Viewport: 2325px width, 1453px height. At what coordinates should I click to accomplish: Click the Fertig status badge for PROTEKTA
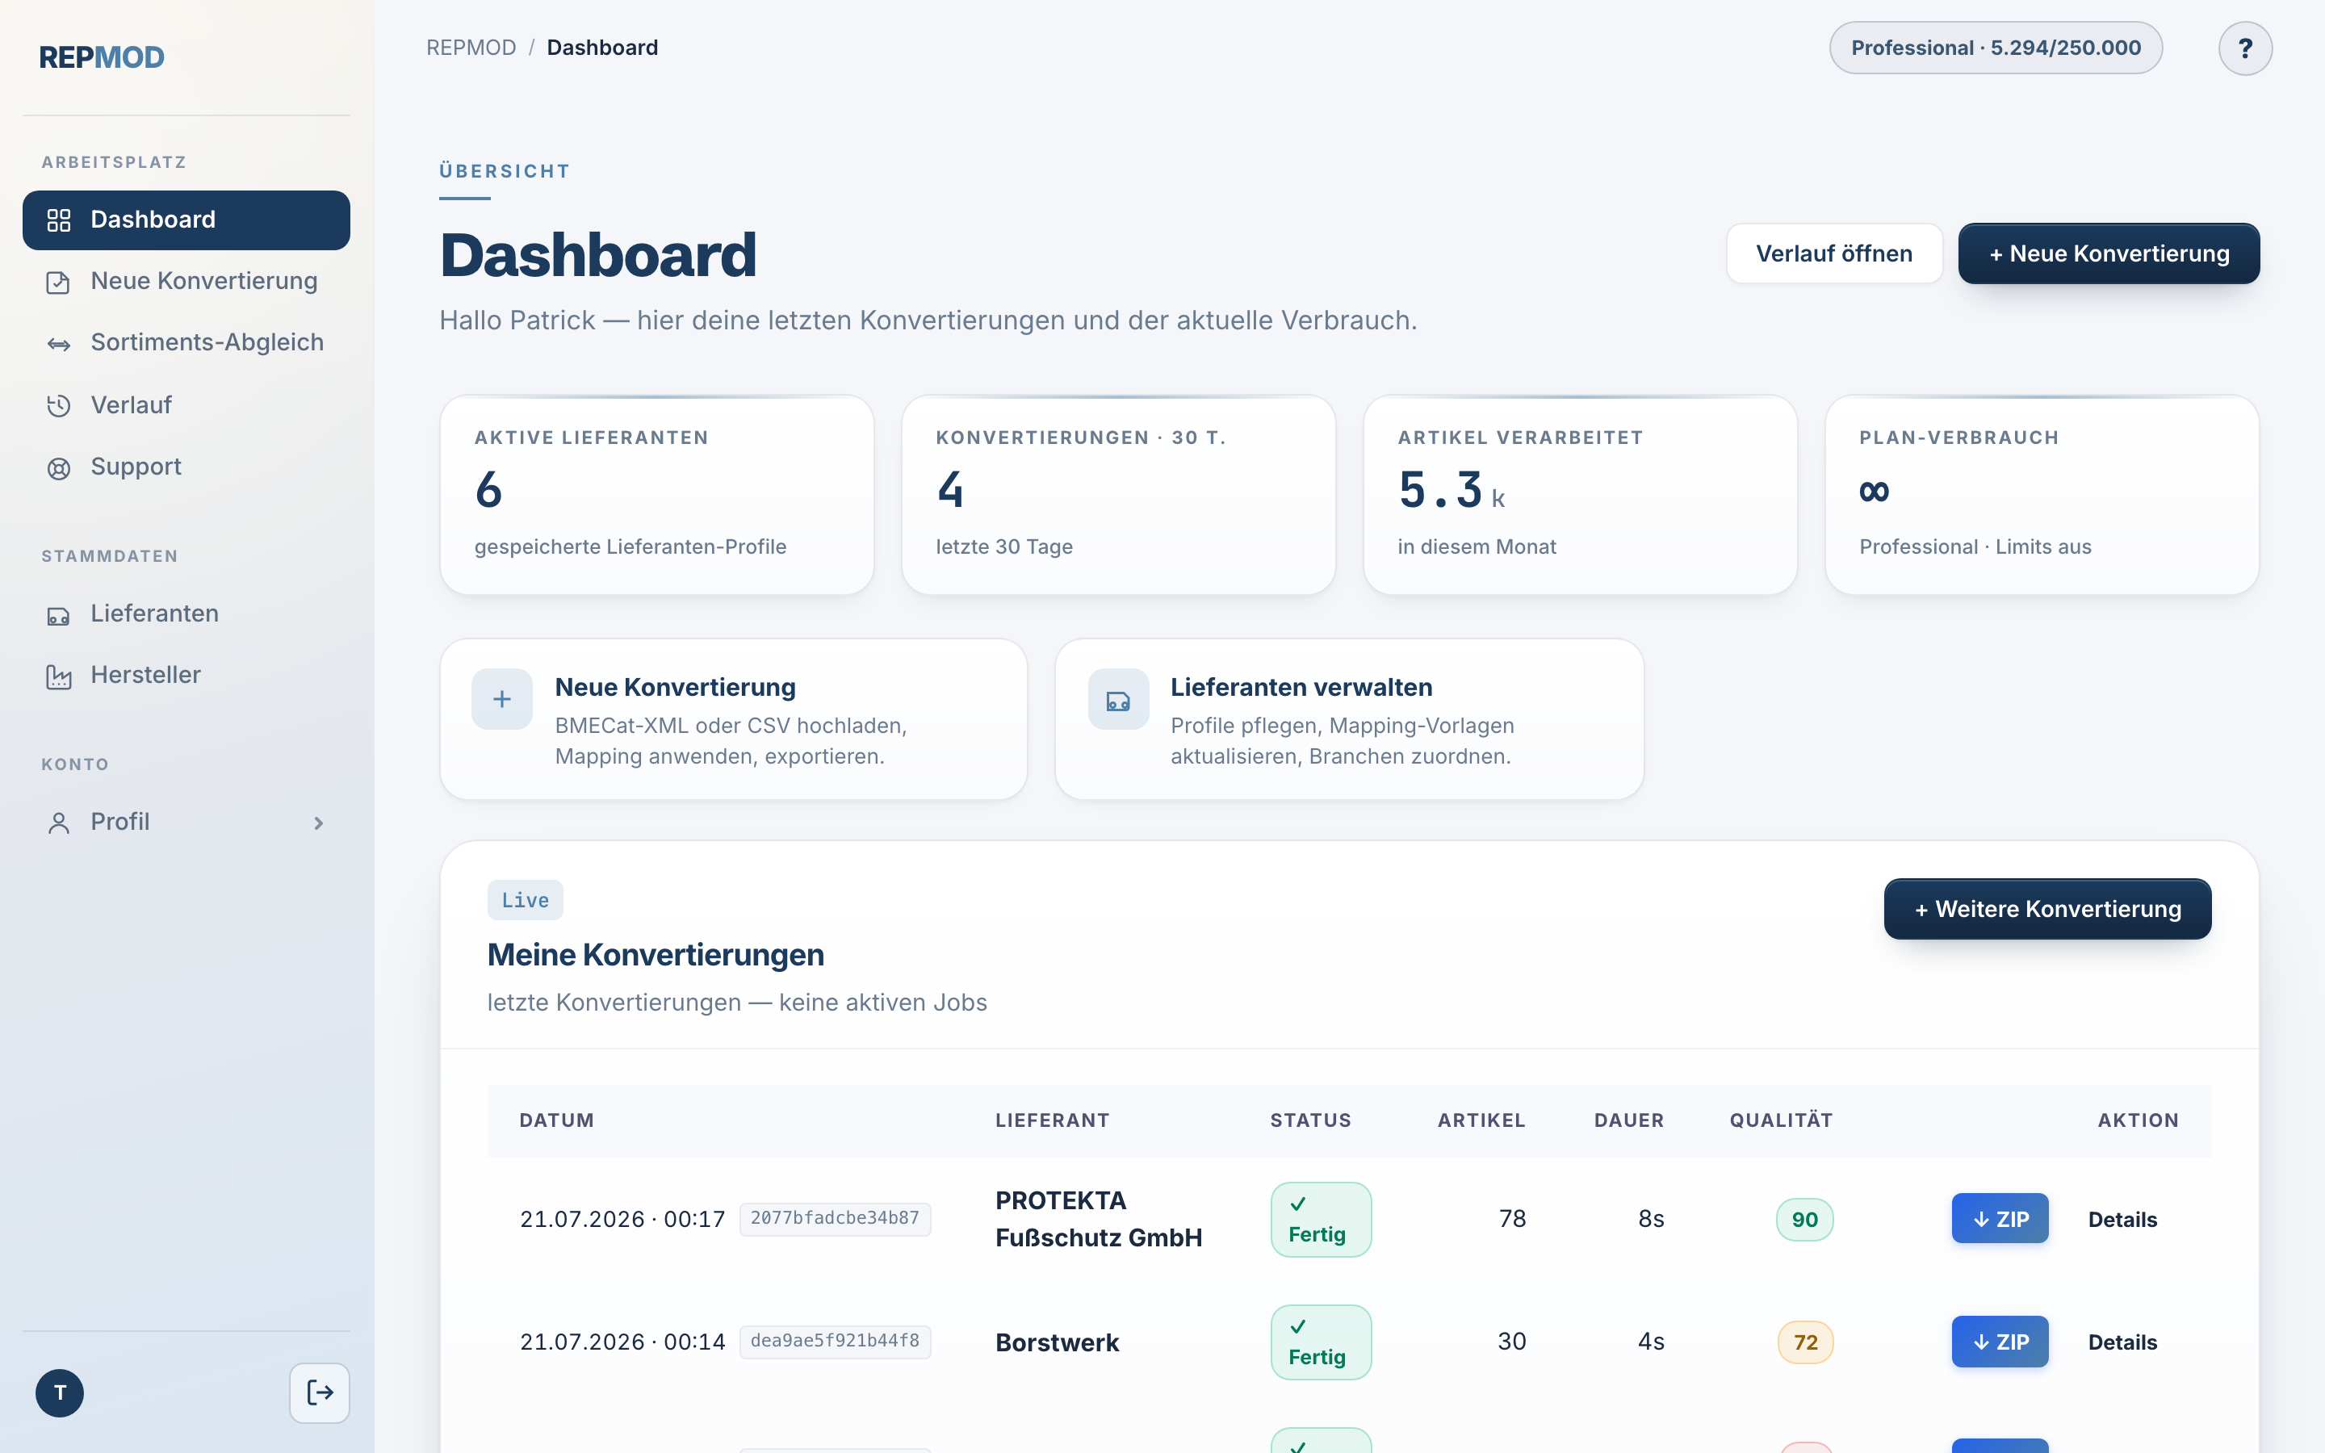pyautogui.click(x=1321, y=1220)
